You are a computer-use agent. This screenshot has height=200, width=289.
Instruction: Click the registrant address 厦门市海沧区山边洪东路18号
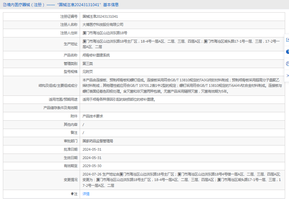click(105, 33)
